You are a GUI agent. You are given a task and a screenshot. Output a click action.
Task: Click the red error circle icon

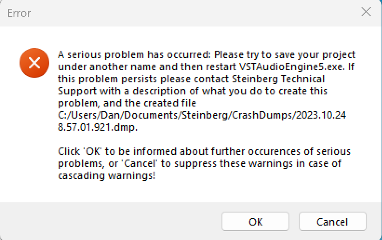coord(34,63)
